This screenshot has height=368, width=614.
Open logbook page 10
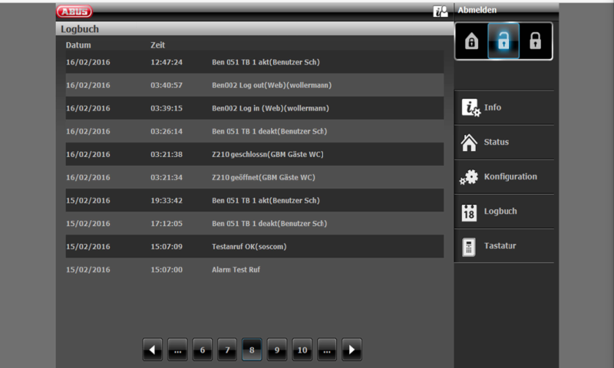click(x=302, y=350)
